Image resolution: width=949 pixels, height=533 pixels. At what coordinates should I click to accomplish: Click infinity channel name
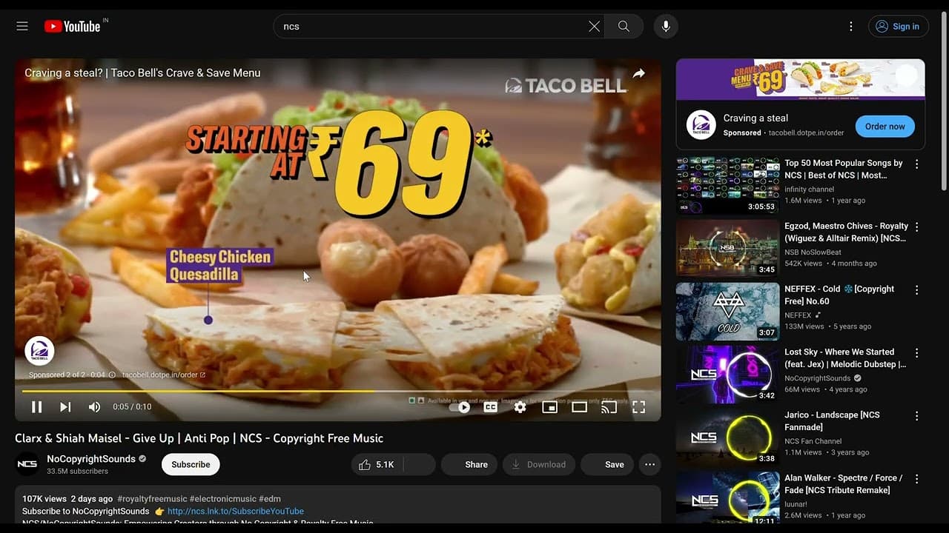809,190
